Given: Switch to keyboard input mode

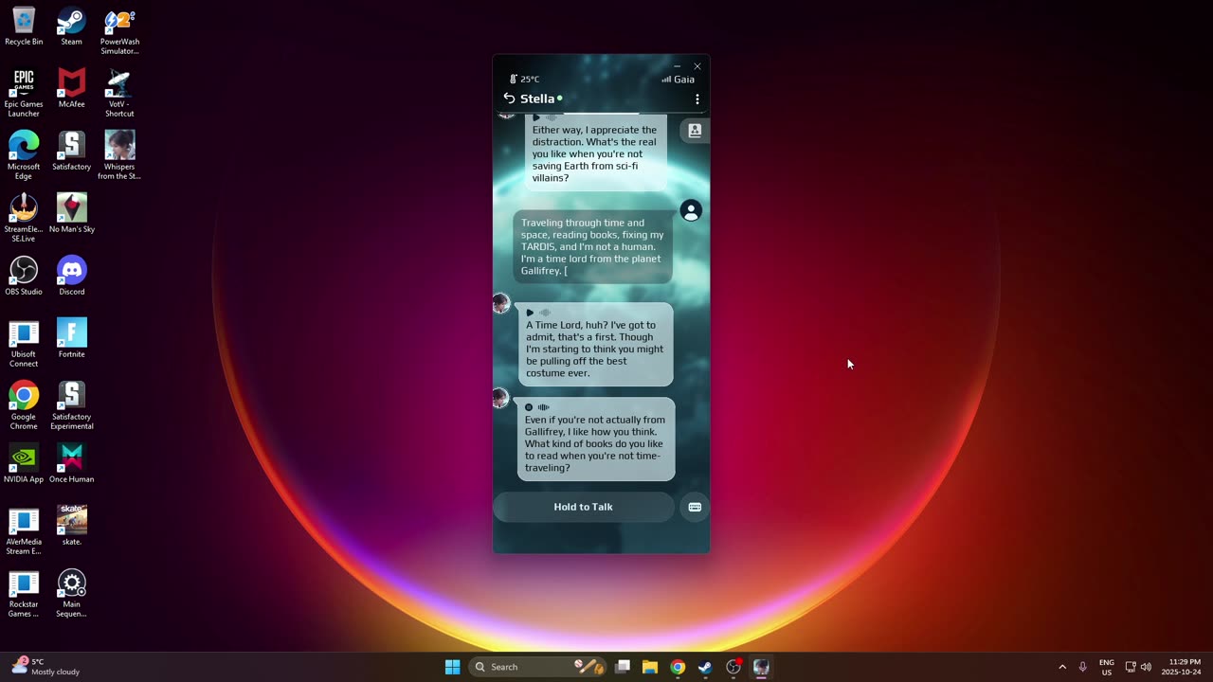Looking at the screenshot, I should [695, 507].
